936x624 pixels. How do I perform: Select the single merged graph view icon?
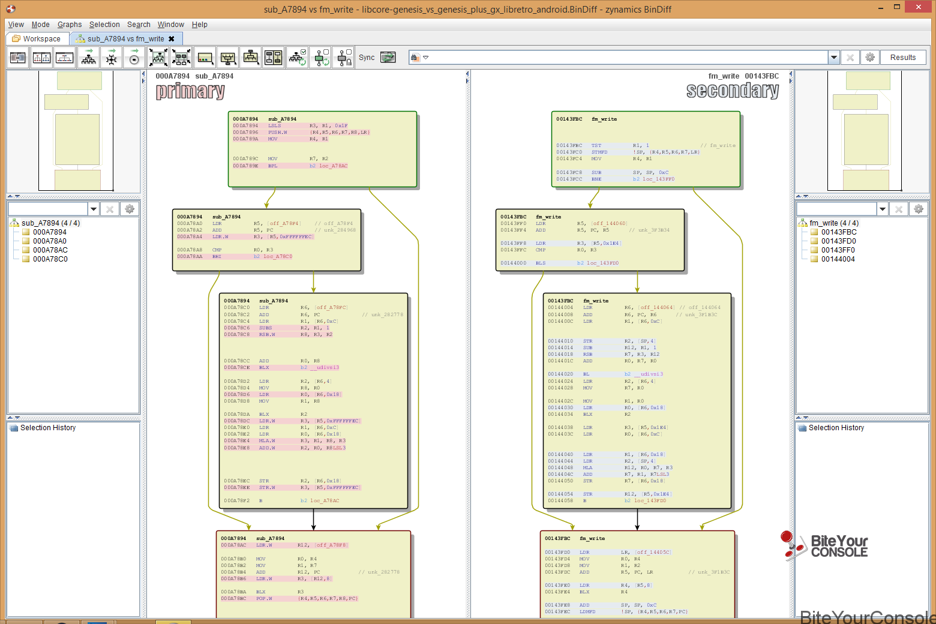click(x=64, y=58)
